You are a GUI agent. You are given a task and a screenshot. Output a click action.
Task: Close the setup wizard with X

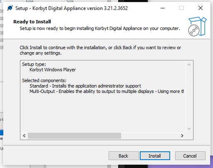(x=201, y=8)
